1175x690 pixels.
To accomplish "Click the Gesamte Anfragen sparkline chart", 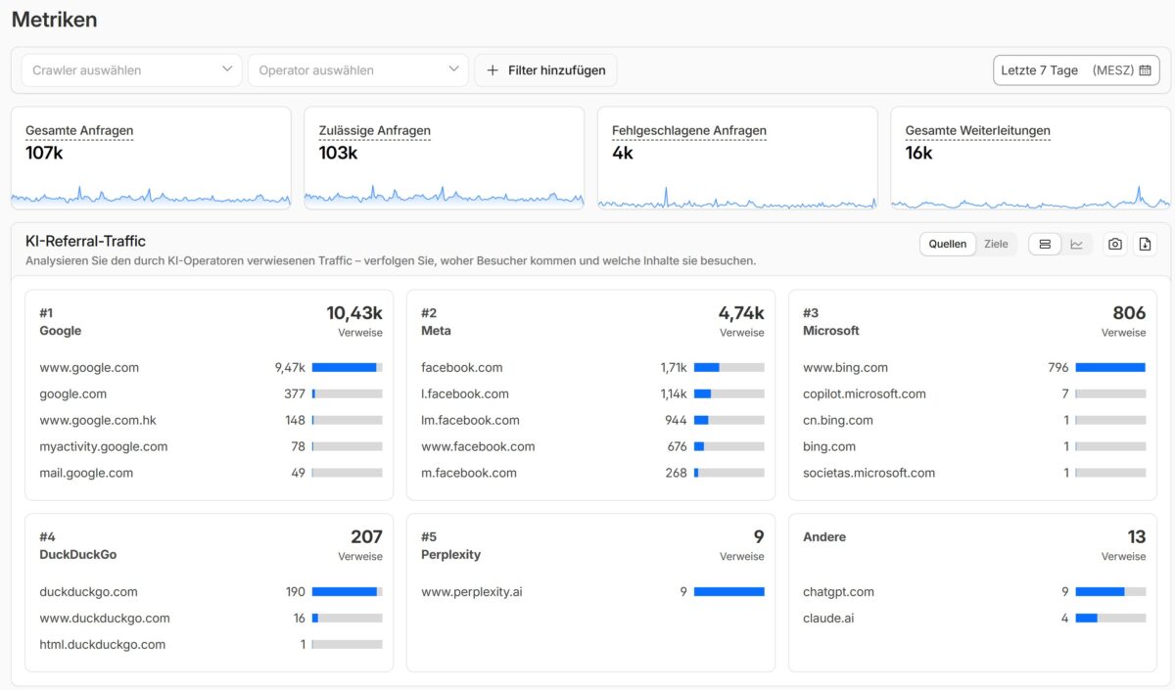I will (x=151, y=196).
